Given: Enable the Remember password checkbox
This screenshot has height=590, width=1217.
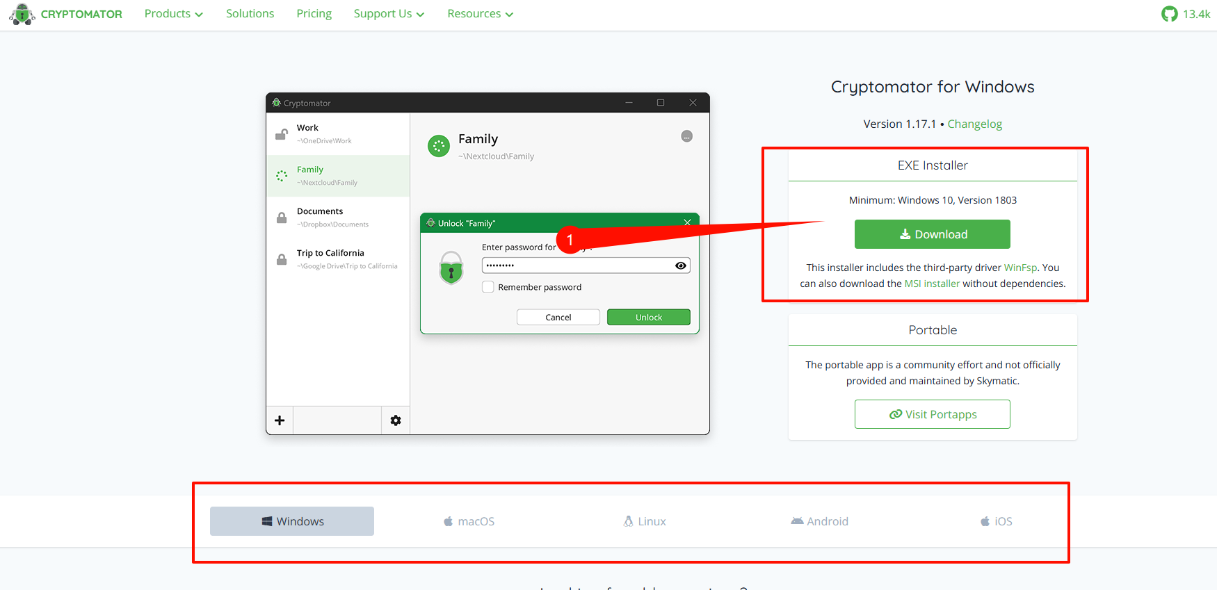Looking at the screenshot, I should click(x=488, y=287).
